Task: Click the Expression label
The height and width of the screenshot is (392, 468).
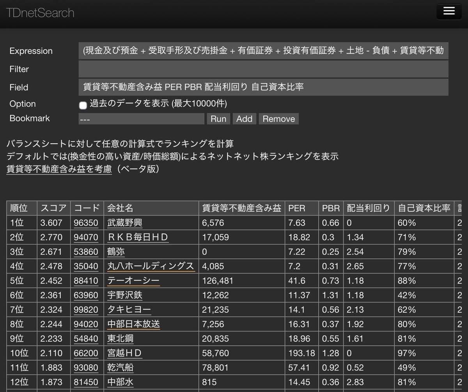Action: 31,51
